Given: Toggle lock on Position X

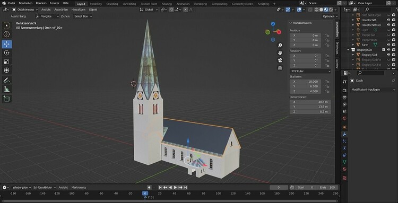Looking at the screenshot, I should (x=327, y=36).
